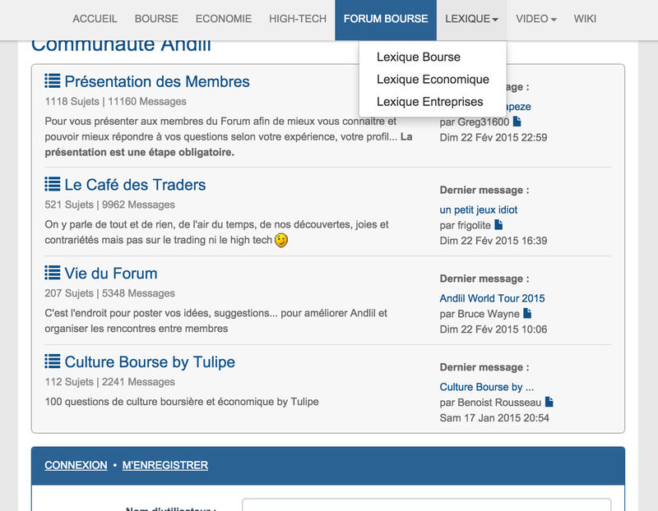The width and height of the screenshot is (658, 511).
Task: Open the latest post icon next to Bruce Wayne
Action: click(527, 313)
